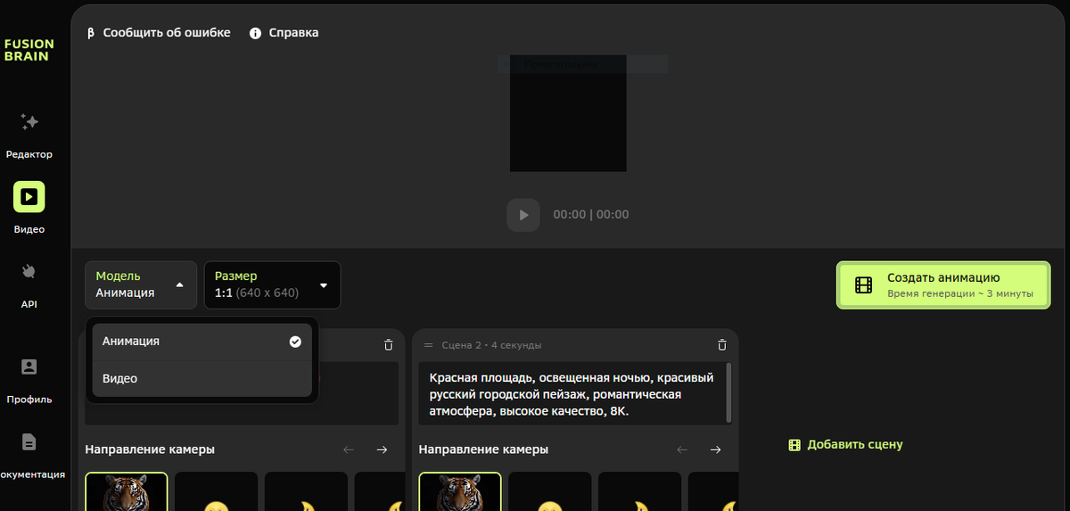Viewport: 1070px width, 511px height.
Task: Open the API sidebar section
Action: coord(29,284)
